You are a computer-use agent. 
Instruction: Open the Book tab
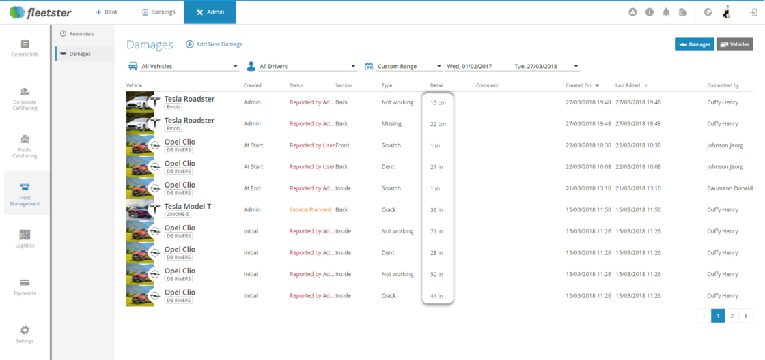click(x=107, y=12)
